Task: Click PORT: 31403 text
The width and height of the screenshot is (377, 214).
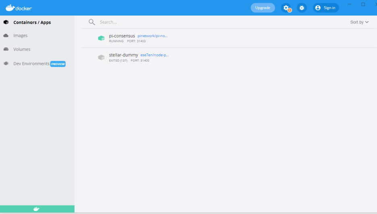Action: (136, 41)
